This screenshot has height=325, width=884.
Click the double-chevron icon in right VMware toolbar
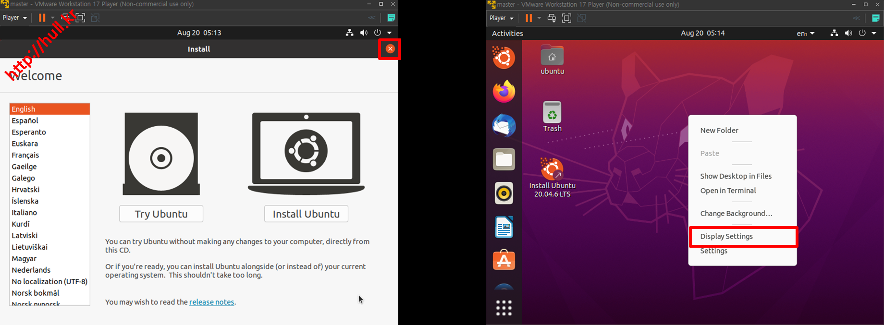[x=857, y=18]
